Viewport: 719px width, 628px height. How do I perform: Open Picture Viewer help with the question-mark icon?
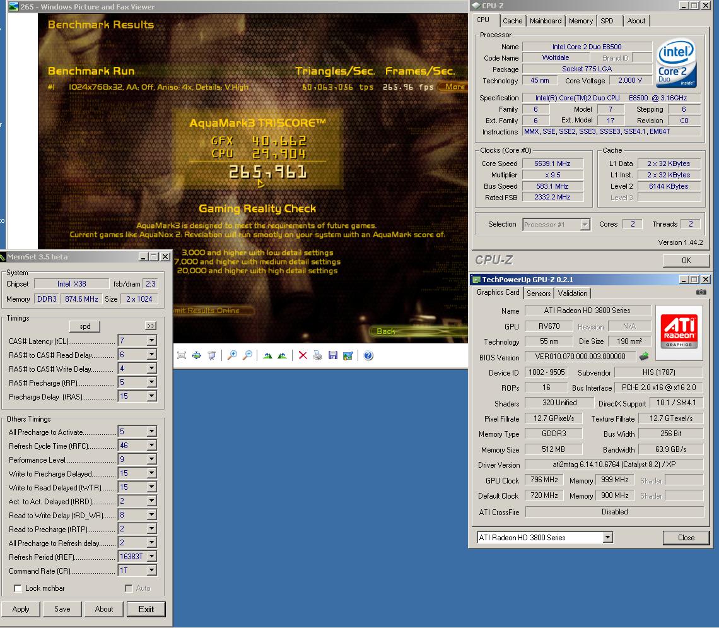coord(368,355)
